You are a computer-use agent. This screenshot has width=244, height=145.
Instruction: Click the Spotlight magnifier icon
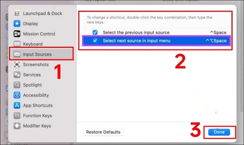[17, 85]
